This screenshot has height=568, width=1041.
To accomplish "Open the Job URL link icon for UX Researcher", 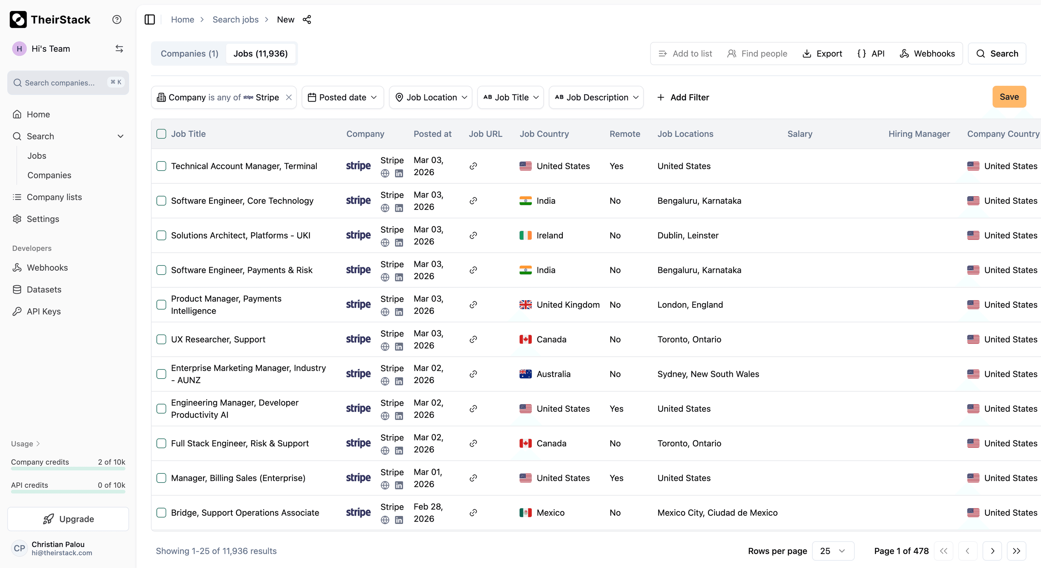I will tap(473, 340).
